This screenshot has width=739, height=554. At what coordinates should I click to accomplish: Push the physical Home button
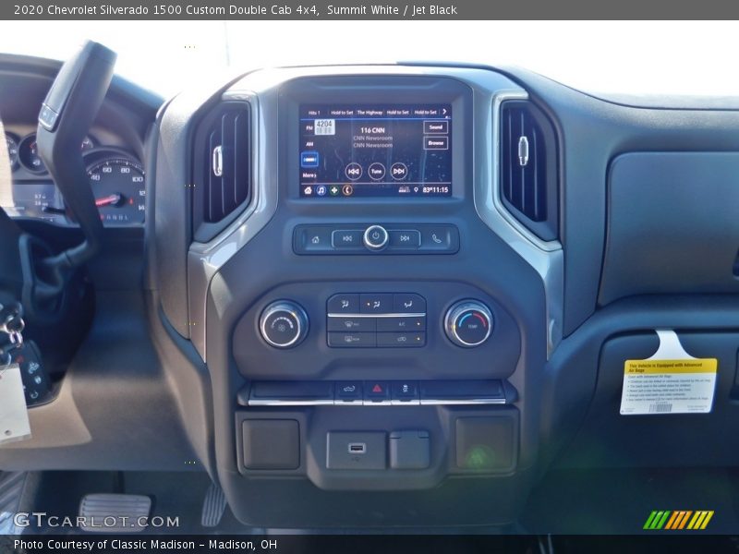pyautogui.click(x=315, y=239)
